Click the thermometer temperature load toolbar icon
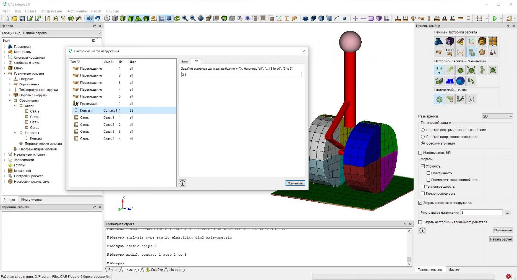This screenshot has width=517, height=280. click(429, 18)
